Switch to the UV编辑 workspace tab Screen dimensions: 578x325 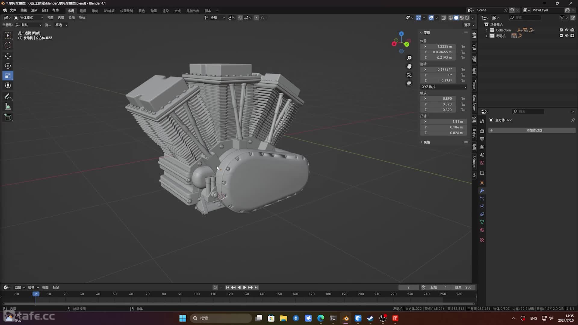(x=109, y=11)
